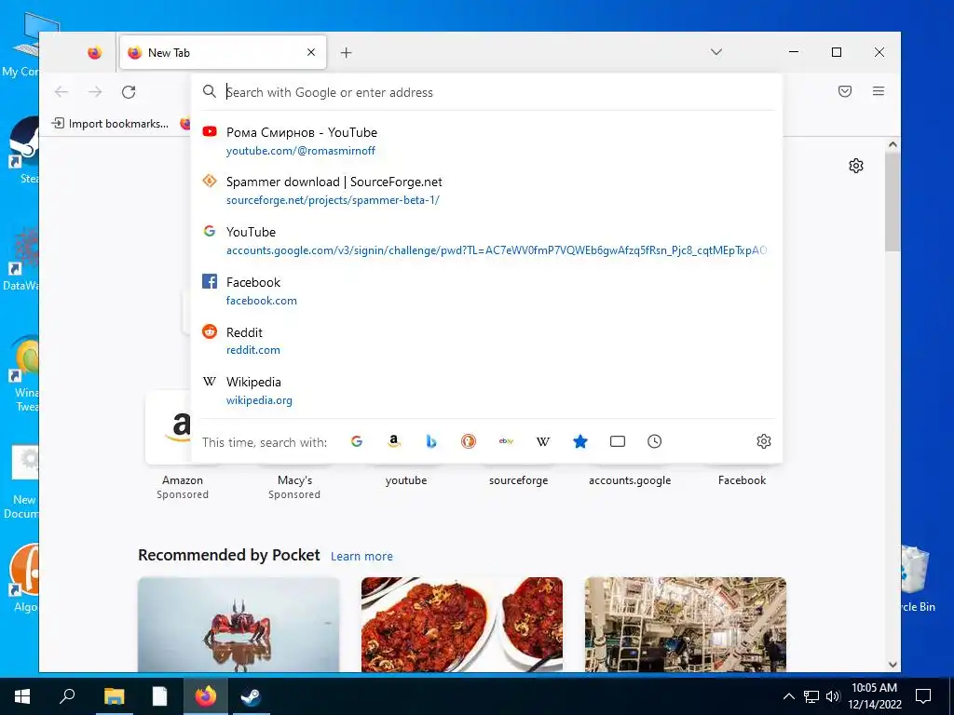Open sourceforge shortcut label
This screenshot has height=715, width=954.
click(518, 480)
